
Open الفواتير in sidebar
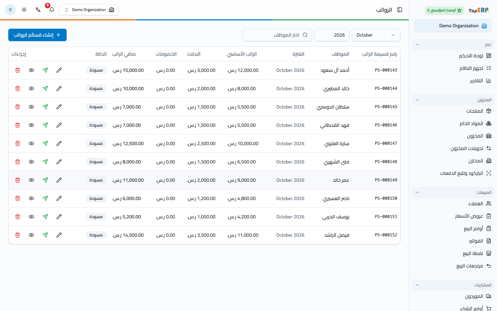point(480,241)
